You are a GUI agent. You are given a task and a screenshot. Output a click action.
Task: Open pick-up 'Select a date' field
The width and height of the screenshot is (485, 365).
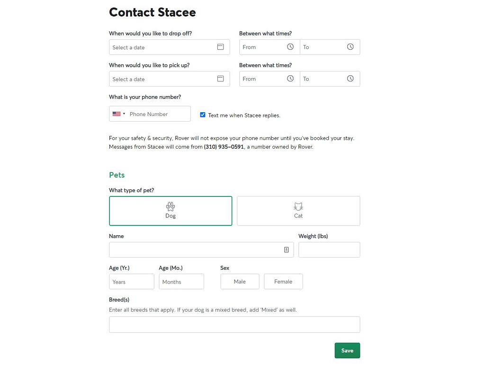click(x=169, y=79)
